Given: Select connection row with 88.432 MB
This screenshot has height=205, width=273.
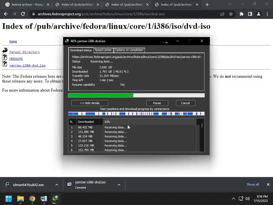Looking at the screenshot, I should tap(132, 127).
